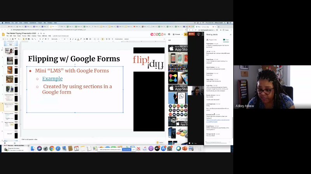Toggle Underline formatting
Screen dimensions: 311x174
click(75, 39)
